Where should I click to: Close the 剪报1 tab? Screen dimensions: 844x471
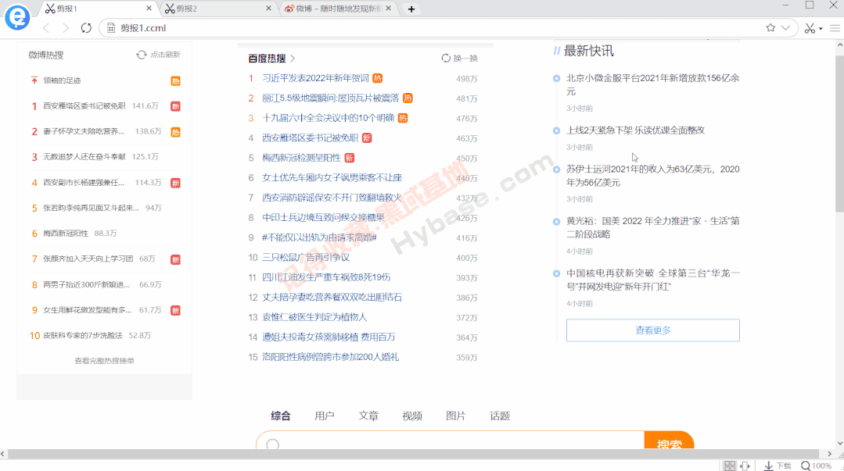(x=149, y=9)
